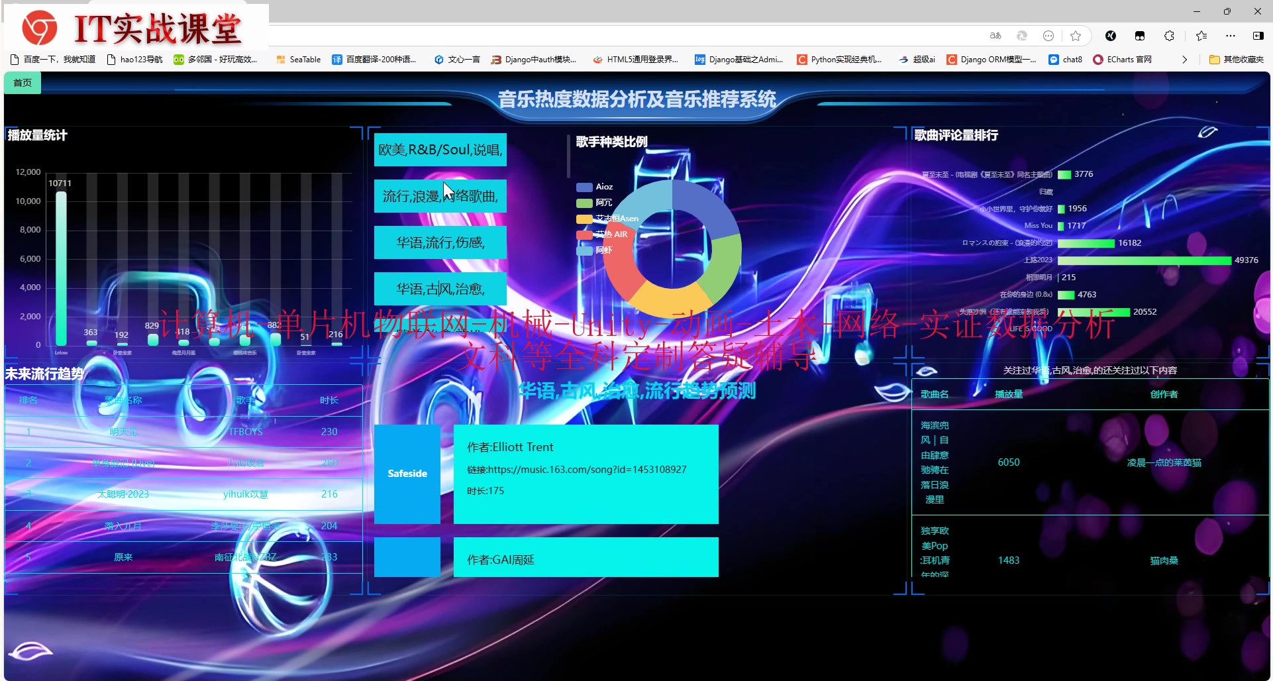Restore down the browser window
This screenshot has width=1273, height=681.
1227,11
